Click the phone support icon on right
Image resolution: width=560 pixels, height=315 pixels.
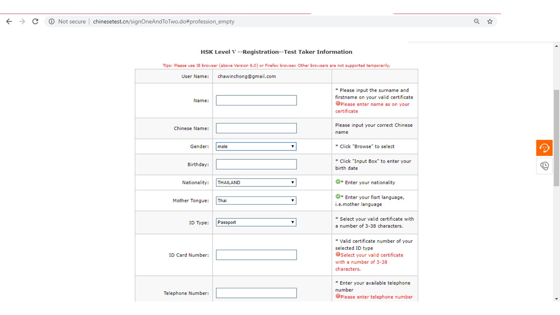[544, 166]
